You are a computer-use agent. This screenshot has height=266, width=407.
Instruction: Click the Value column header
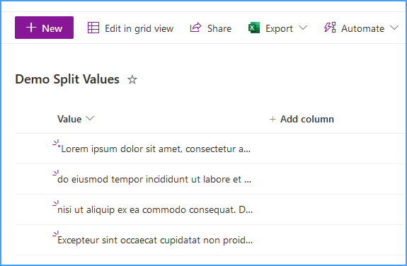point(76,119)
